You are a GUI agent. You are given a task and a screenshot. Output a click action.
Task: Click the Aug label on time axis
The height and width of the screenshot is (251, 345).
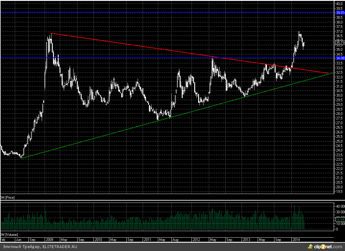(175, 240)
